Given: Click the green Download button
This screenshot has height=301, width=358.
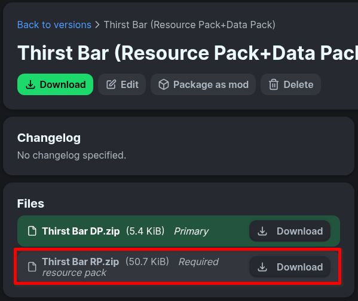Looking at the screenshot, I should [x=55, y=84].
